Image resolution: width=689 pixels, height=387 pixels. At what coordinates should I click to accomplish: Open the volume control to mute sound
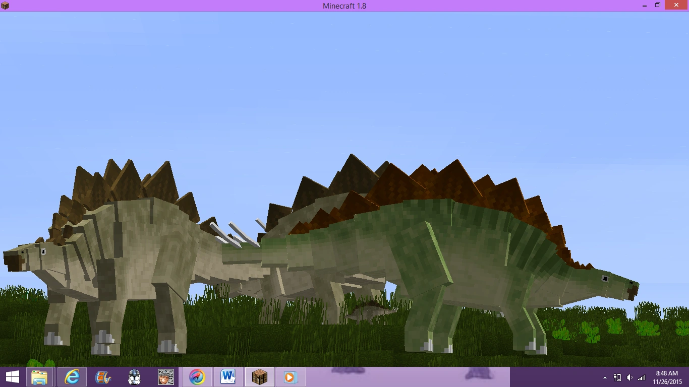click(x=629, y=377)
